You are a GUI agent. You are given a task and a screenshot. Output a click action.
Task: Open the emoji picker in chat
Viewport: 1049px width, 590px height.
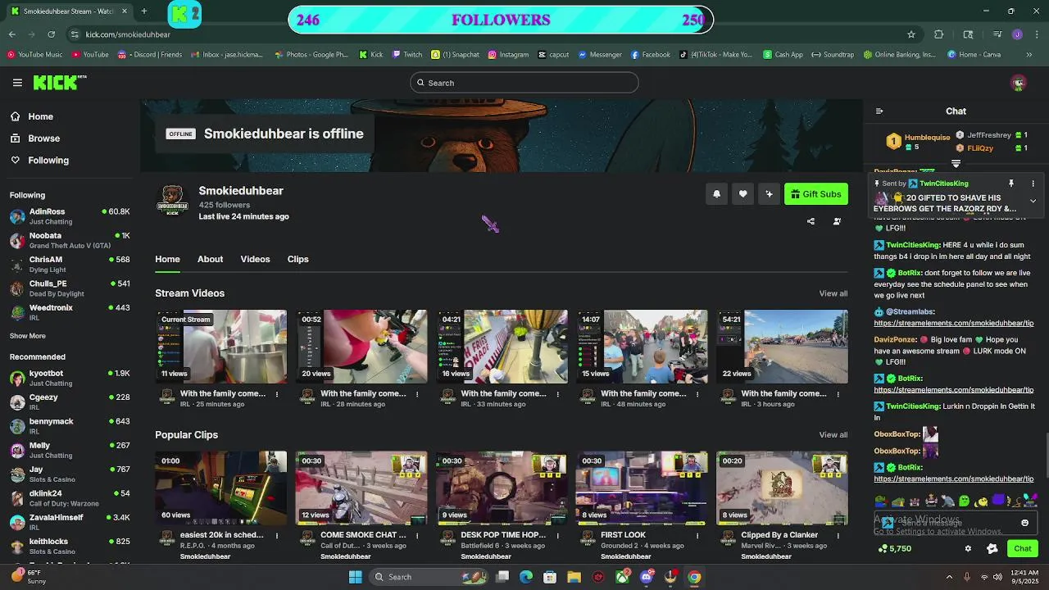(1024, 523)
